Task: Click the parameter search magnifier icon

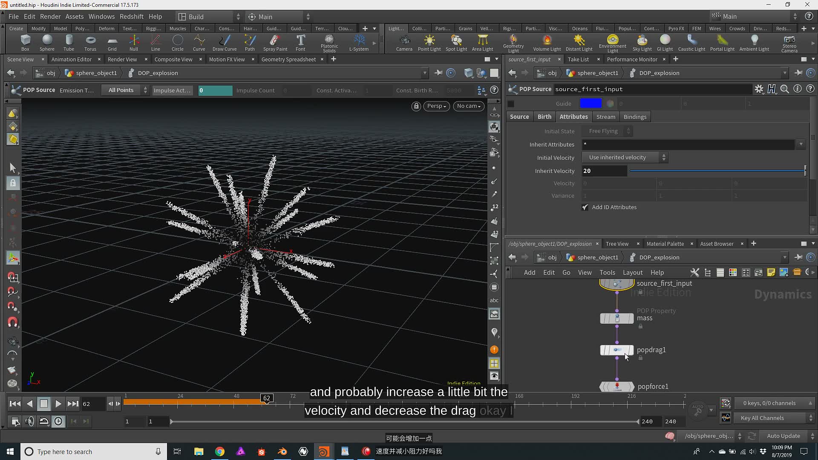Action: (x=784, y=89)
